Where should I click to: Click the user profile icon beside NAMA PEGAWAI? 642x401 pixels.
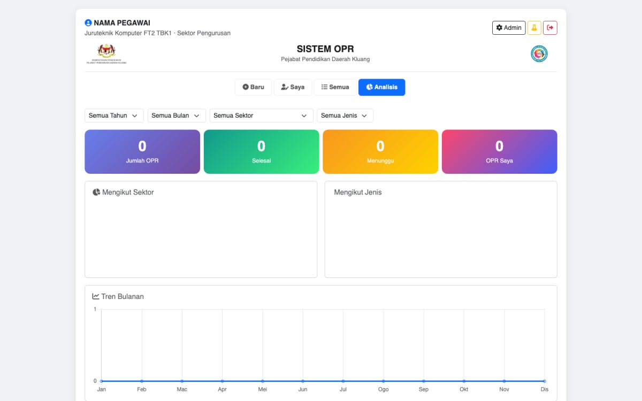coord(88,23)
